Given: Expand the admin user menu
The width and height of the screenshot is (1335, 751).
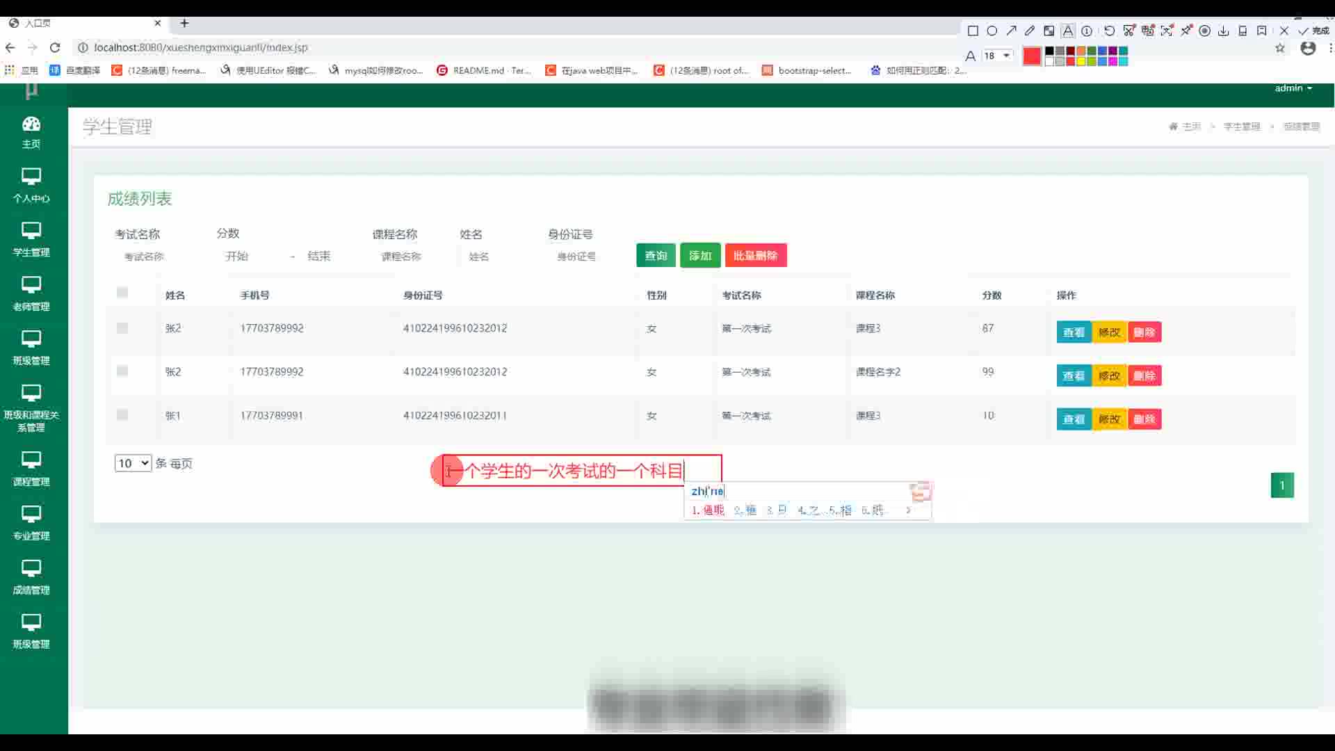Looking at the screenshot, I should [1293, 88].
